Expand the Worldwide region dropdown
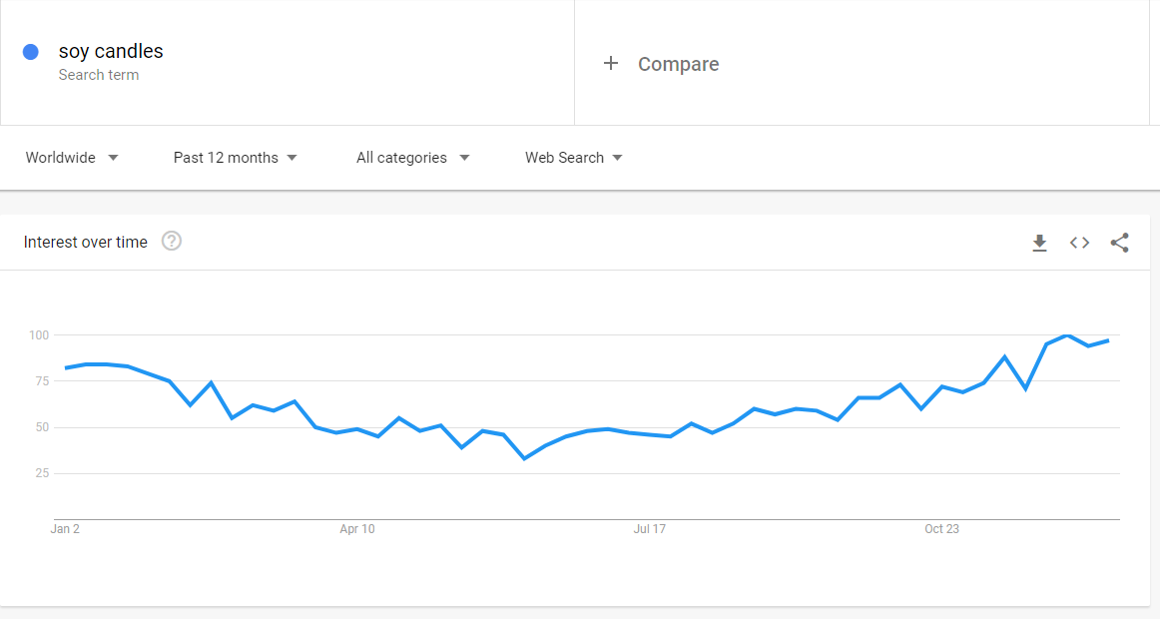Screen dimensions: 1160x619 [x=72, y=158]
